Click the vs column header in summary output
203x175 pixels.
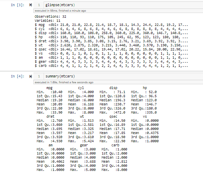[x=145, y=117]
